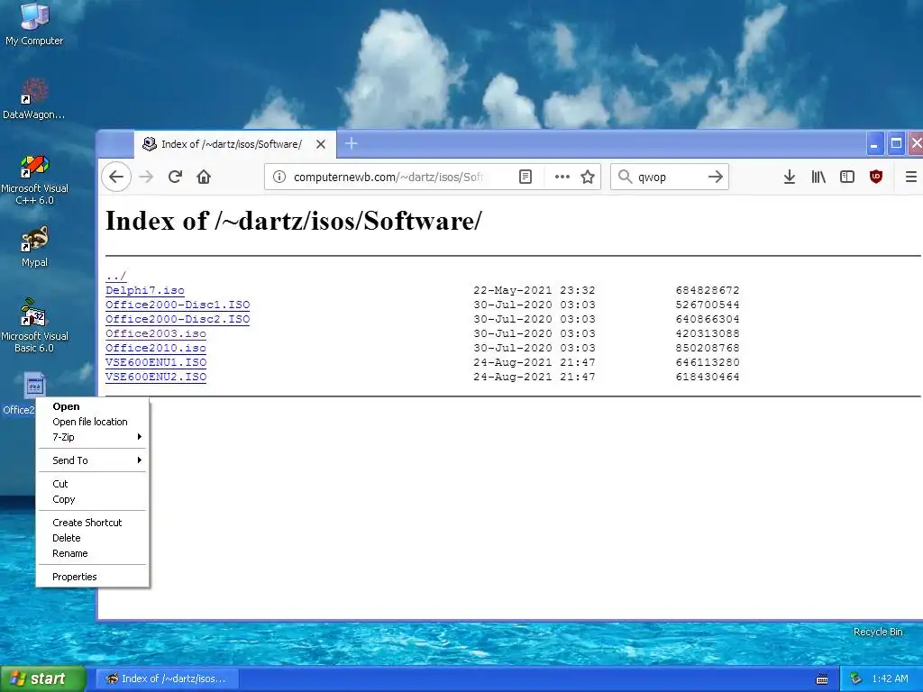Select the Mypal raccoon desktop icon
This screenshot has width=923, height=692.
click(34, 247)
